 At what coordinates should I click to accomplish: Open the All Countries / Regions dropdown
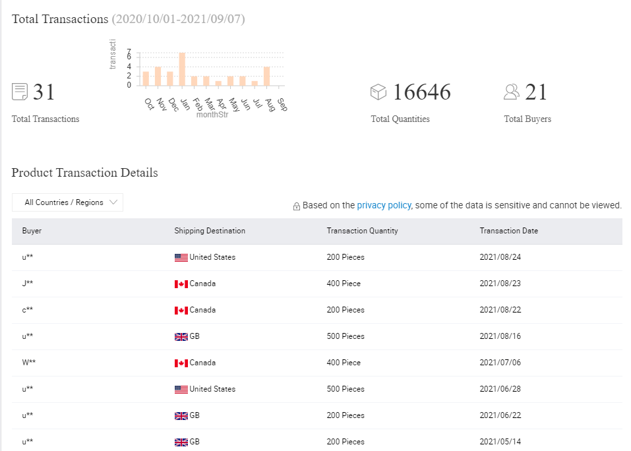pos(67,202)
